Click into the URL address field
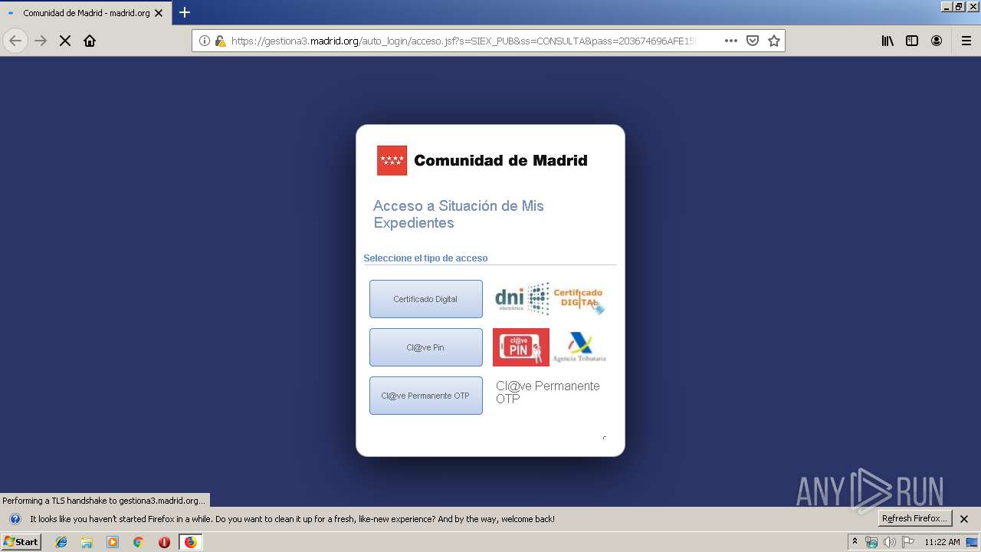The image size is (981, 552). point(464,41)
